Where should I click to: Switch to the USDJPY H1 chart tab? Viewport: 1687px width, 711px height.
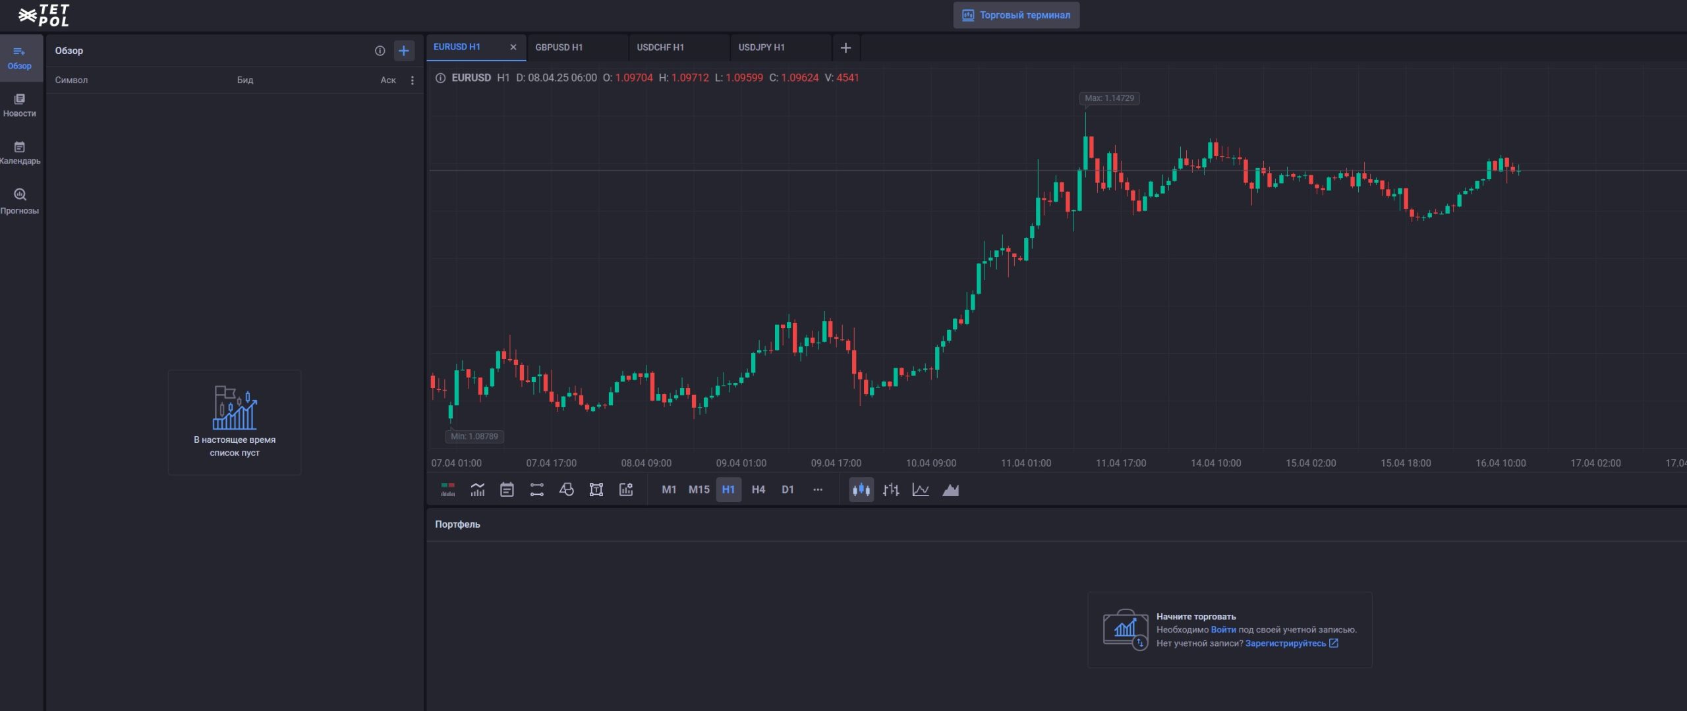point(762,47)
